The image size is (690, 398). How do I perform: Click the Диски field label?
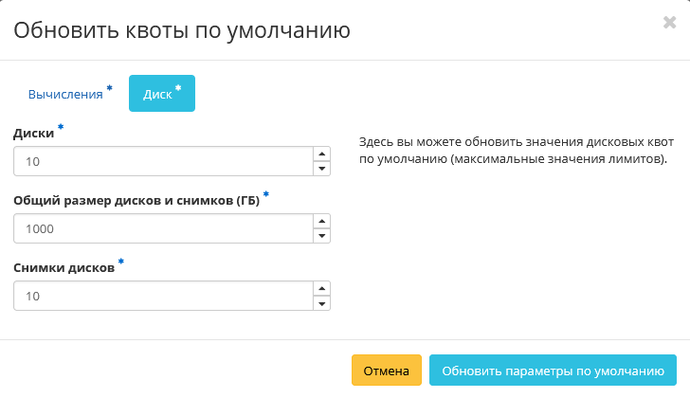pyautogui.click(x=34, y=134)
